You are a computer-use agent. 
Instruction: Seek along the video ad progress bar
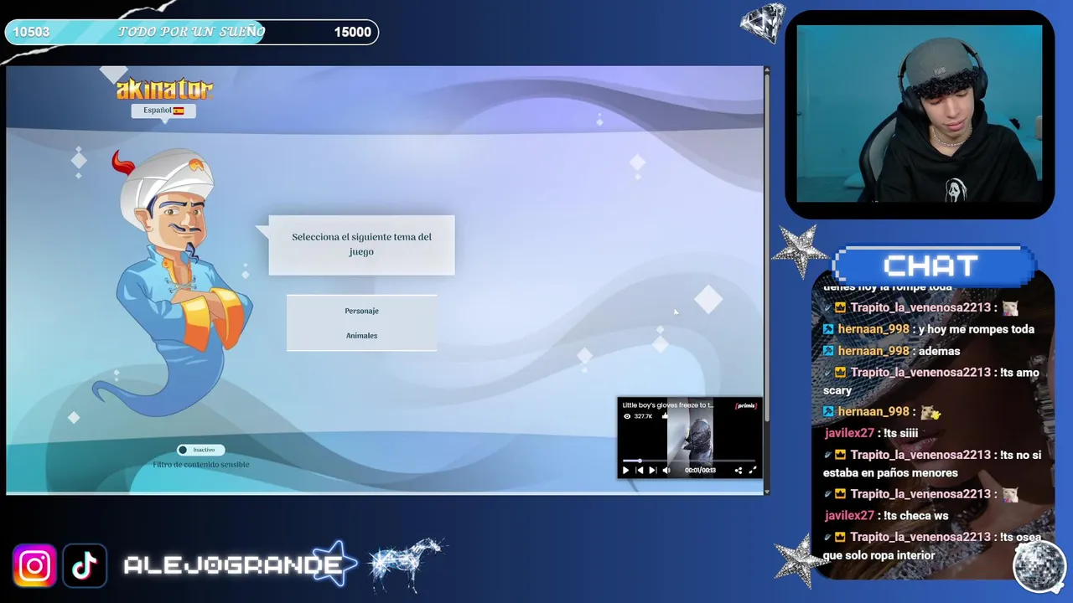click(x=689, y=460)
